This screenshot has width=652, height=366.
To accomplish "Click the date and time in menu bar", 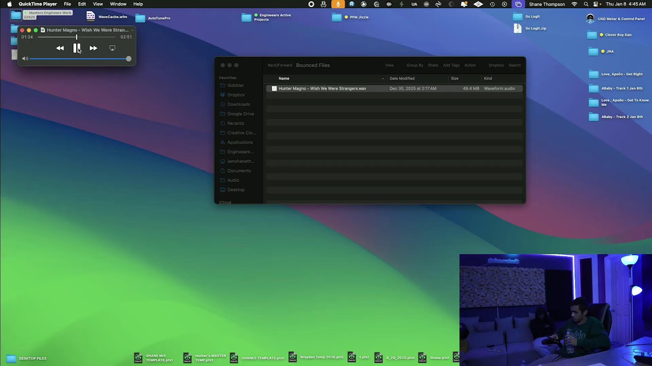I will (x=626, y=4).
